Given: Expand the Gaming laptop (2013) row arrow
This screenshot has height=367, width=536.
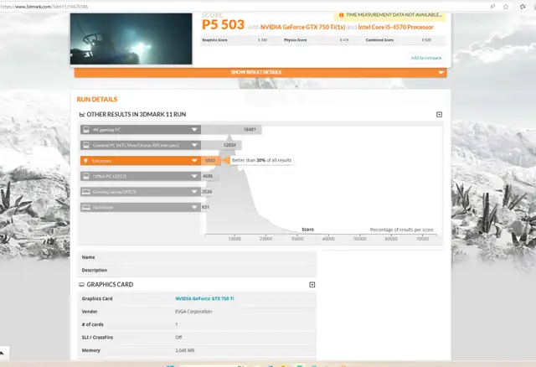Looking at the screenshot, I should click(x=194, y=192).
